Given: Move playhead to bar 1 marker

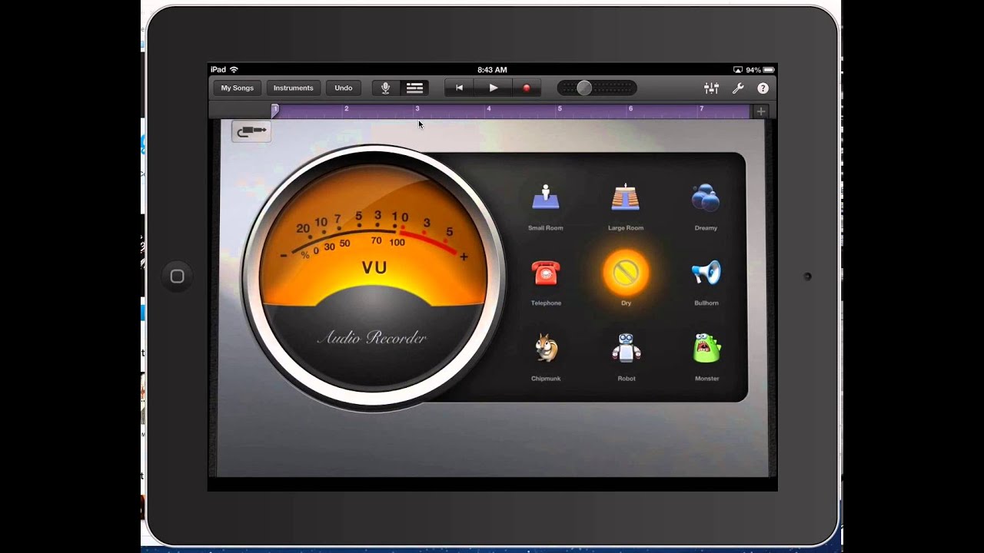Looking at the screenshot, I should point(274,111).
